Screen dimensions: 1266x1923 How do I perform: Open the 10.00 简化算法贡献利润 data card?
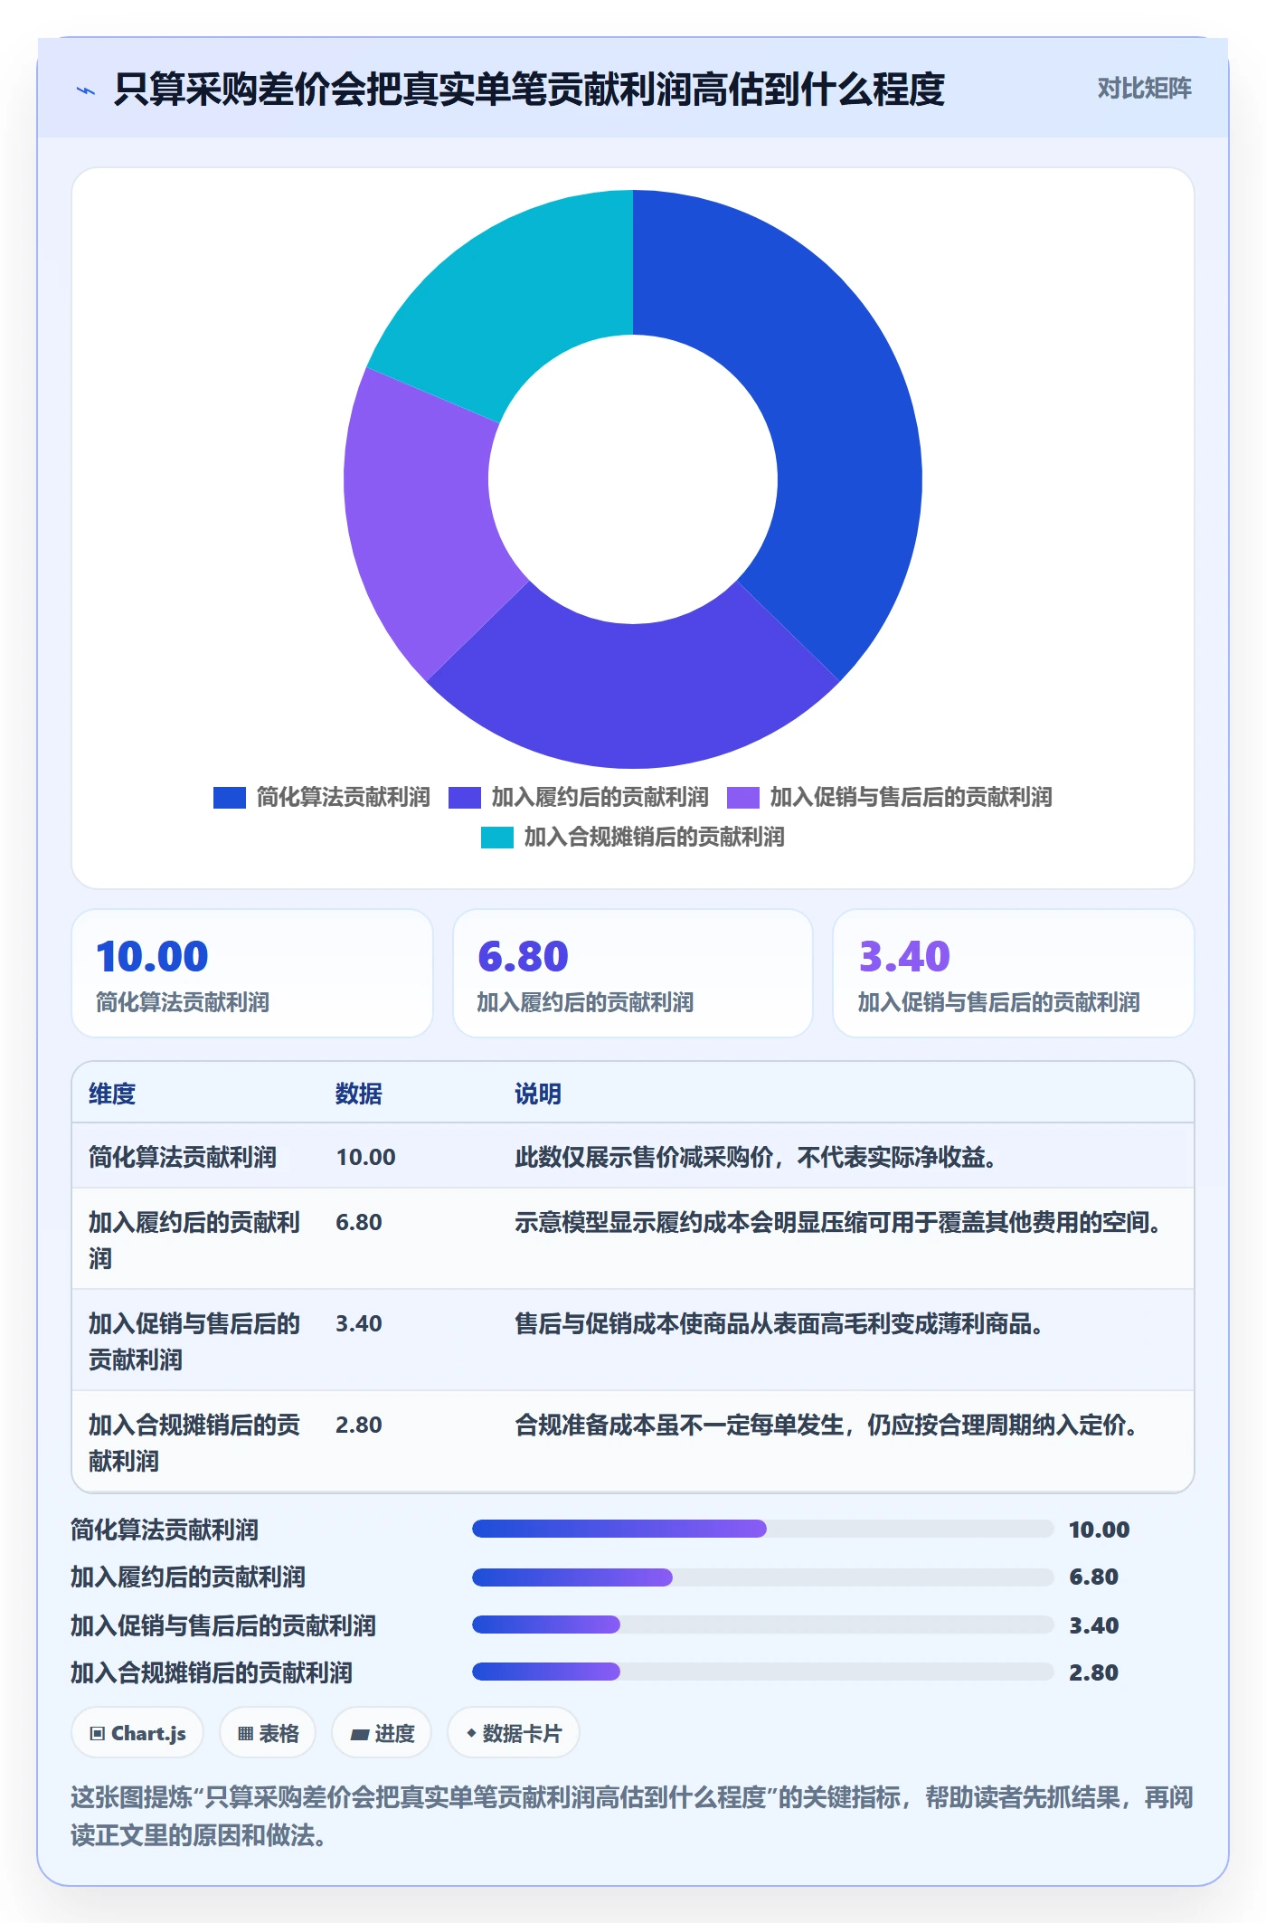pyautogui.click(x=252, y=973)
